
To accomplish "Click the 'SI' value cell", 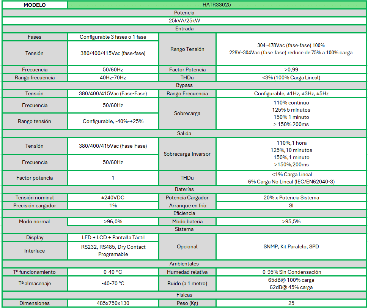I will click(291, 205).
